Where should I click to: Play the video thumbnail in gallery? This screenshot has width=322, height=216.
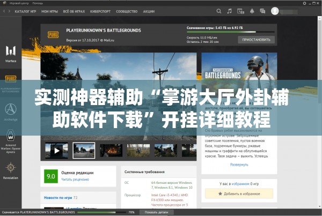pos(56,151)
